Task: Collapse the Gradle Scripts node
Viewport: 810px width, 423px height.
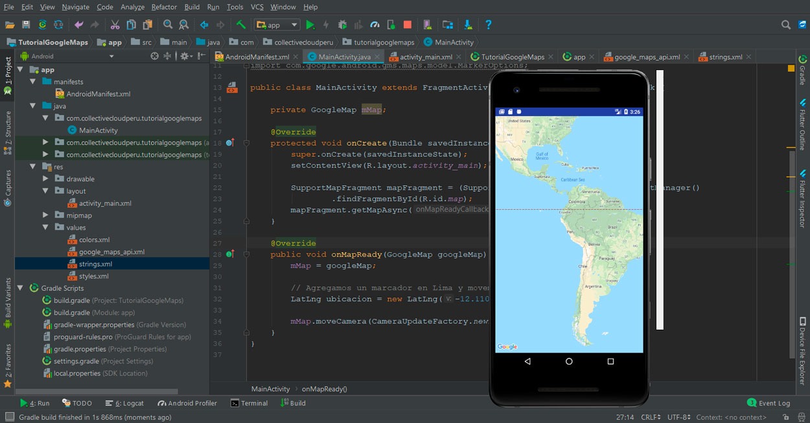Action: click(20, 288)
